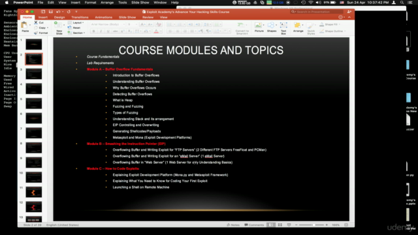Toggle the Notes pane
This screenshot has width=418, height=235.
pos(233,225)
